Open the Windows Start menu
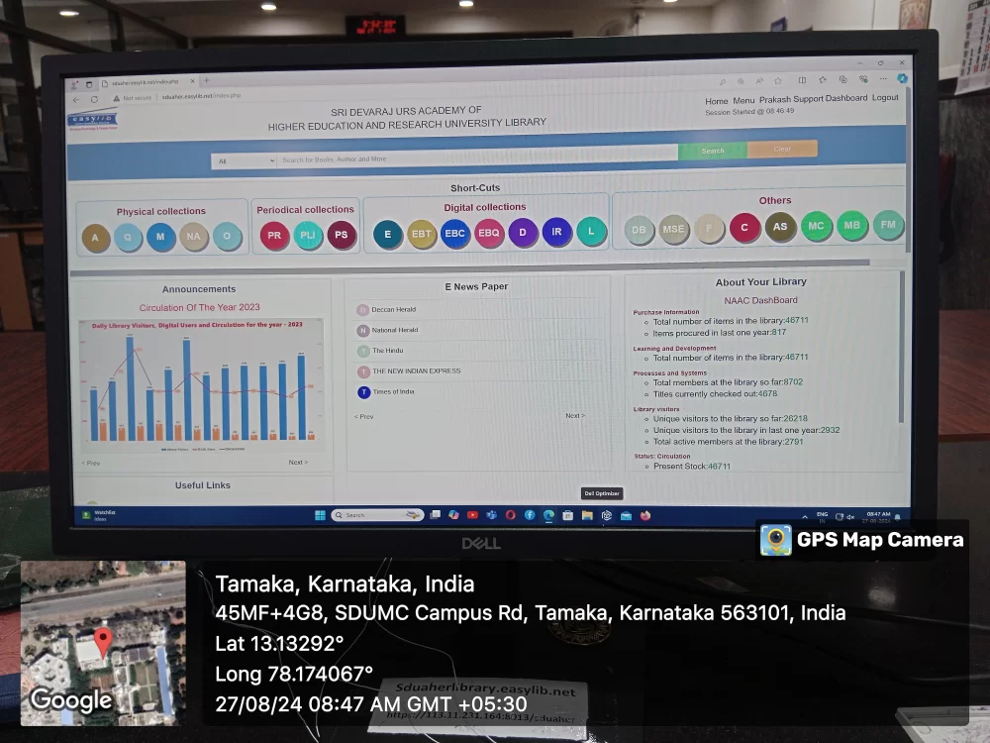 coord(320,515)
